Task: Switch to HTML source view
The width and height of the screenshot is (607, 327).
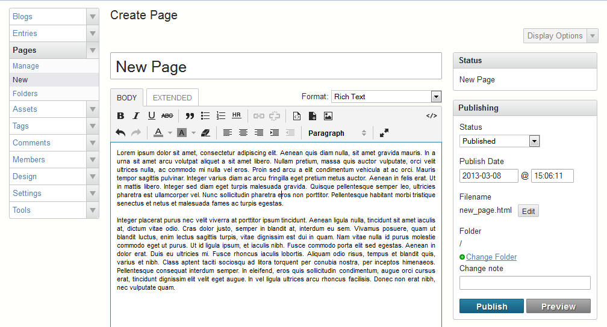Action: (x=431, y=115)
